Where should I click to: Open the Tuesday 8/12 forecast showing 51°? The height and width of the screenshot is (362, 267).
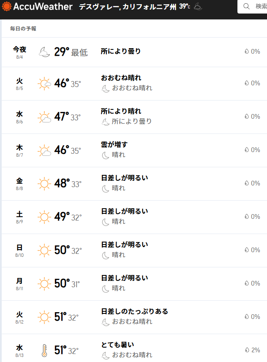(134, 317)
